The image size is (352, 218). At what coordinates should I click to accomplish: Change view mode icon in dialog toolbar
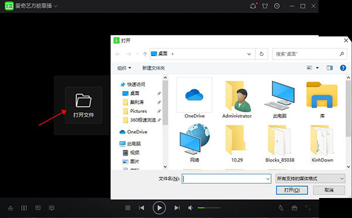point(309,68)
